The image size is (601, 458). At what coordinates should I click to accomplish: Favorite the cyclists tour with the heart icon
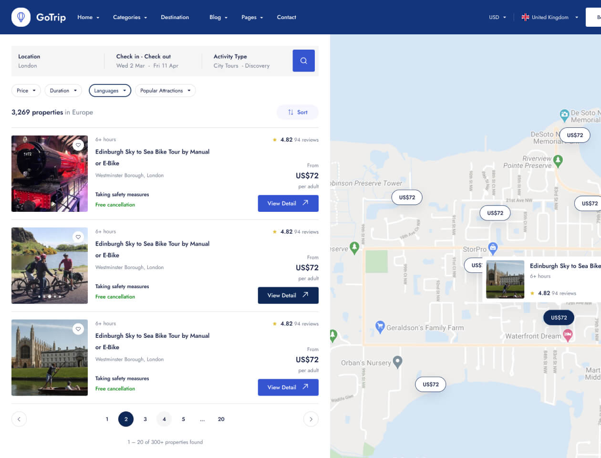click(78, 237)
